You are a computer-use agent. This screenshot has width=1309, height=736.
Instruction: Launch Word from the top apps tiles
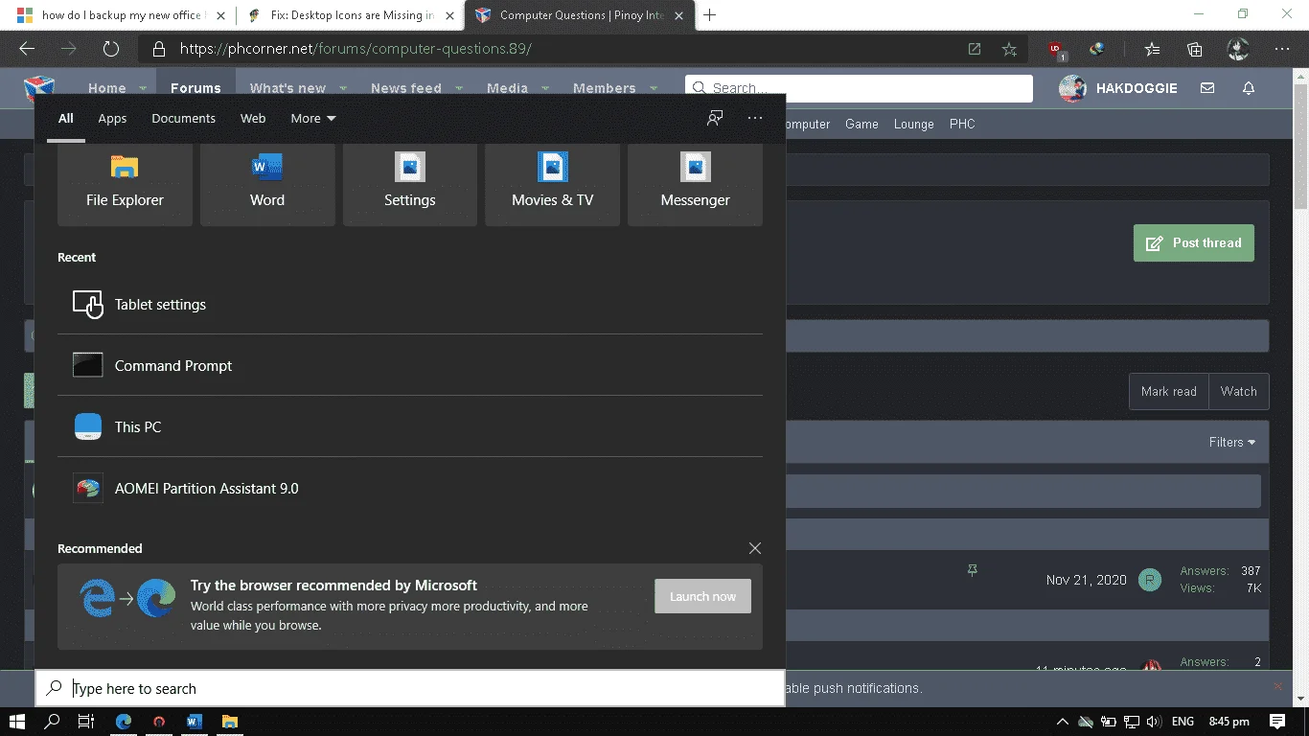coord(267,185)
